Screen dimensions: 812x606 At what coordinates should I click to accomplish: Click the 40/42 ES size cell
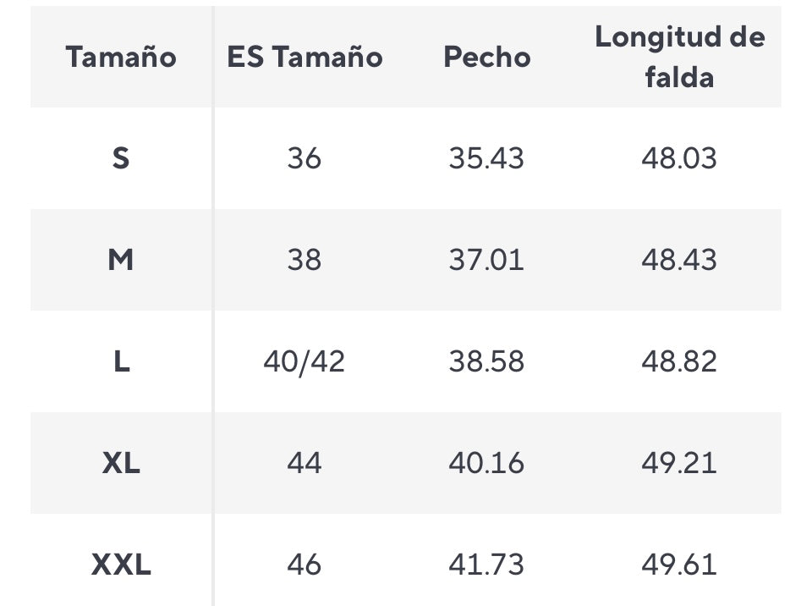coord(304,361)
